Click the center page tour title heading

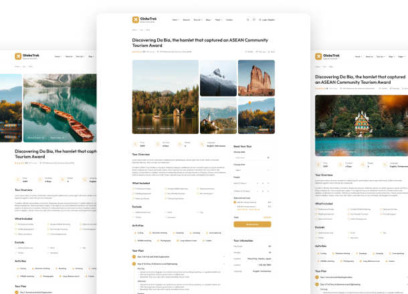pos(200,43)
